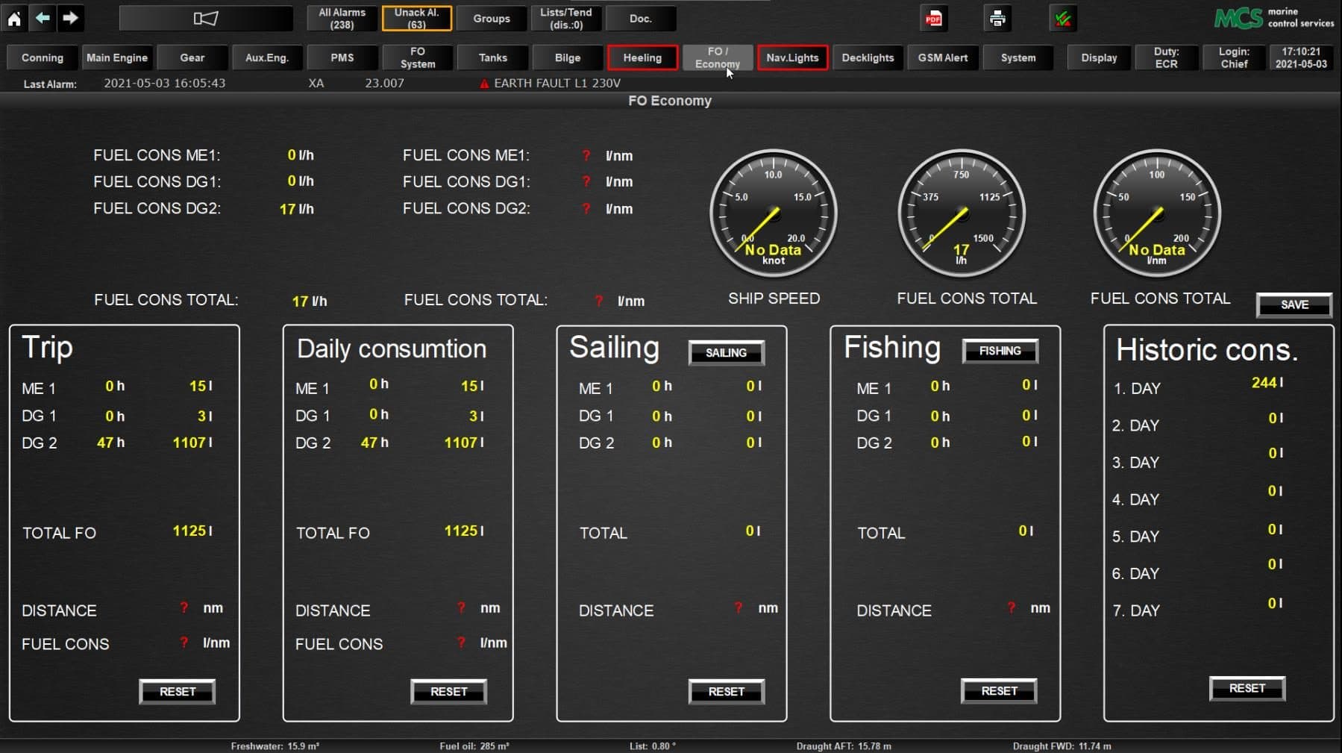1342x753 pixels.
Task: Click the MCS marine control services logo
Action: coord(1274,18)
